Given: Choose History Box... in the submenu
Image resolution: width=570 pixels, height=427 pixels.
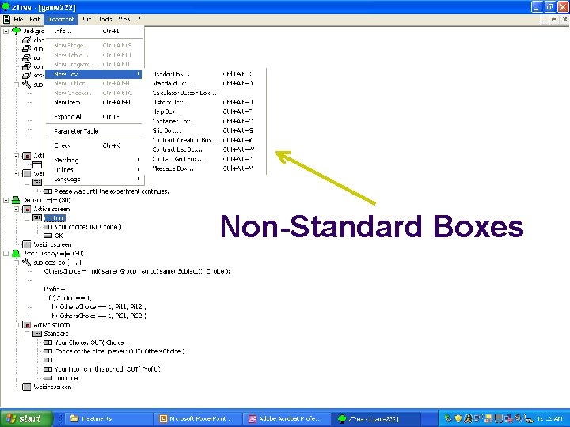Looking at the screenshot, I should (x=205, y=102).
